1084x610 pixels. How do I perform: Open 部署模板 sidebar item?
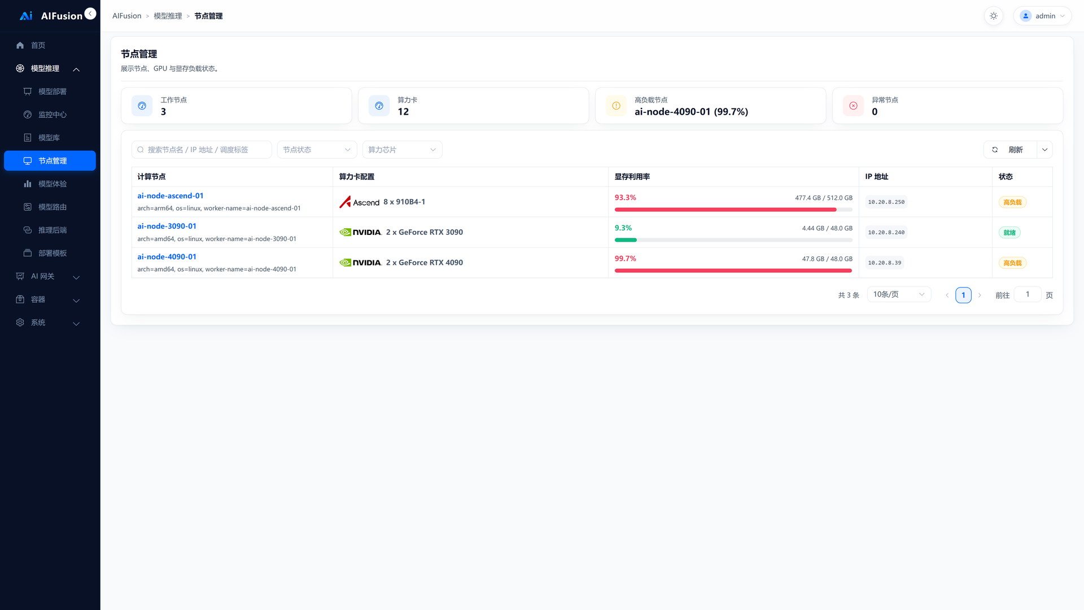[x=50, y=254]
